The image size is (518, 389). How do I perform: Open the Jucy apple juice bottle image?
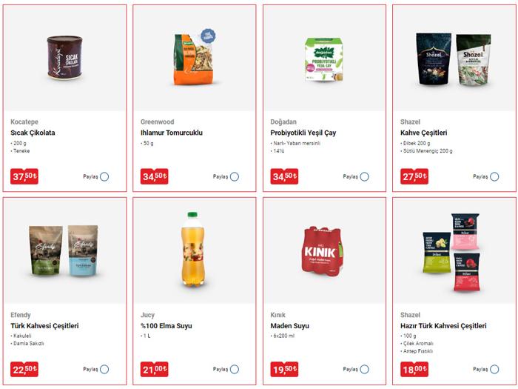click(x=194, y=250)
